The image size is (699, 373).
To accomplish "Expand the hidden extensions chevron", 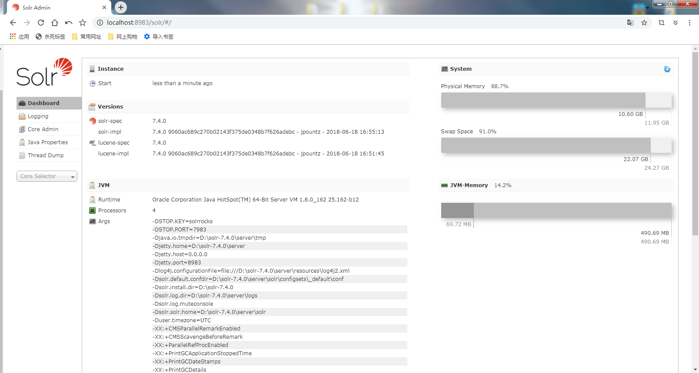I will (x=676, y=23).
